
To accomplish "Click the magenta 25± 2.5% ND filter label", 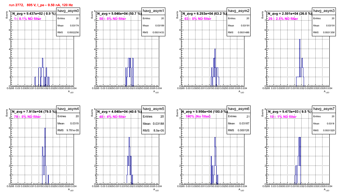I will coord(283,19).
